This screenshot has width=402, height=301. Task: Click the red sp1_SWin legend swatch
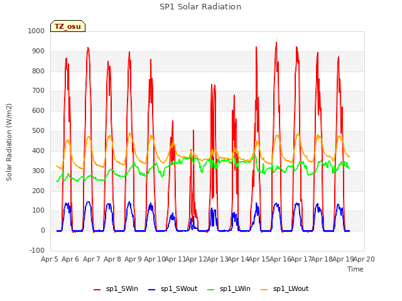point(97,290)
